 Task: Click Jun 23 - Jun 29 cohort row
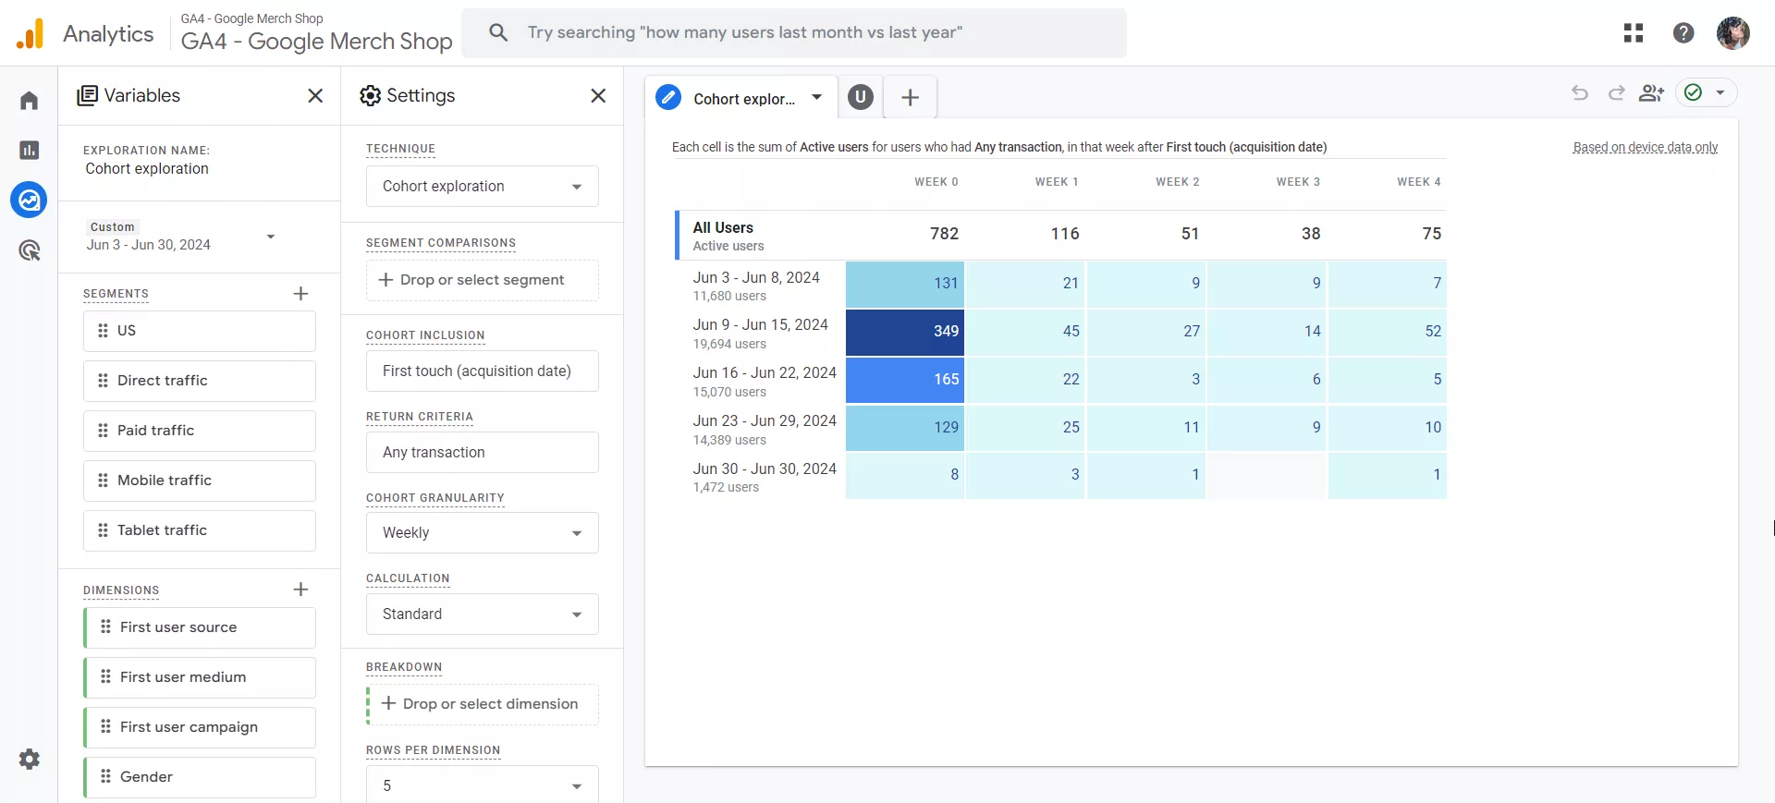pyautogui.click(x=765, y=429)
